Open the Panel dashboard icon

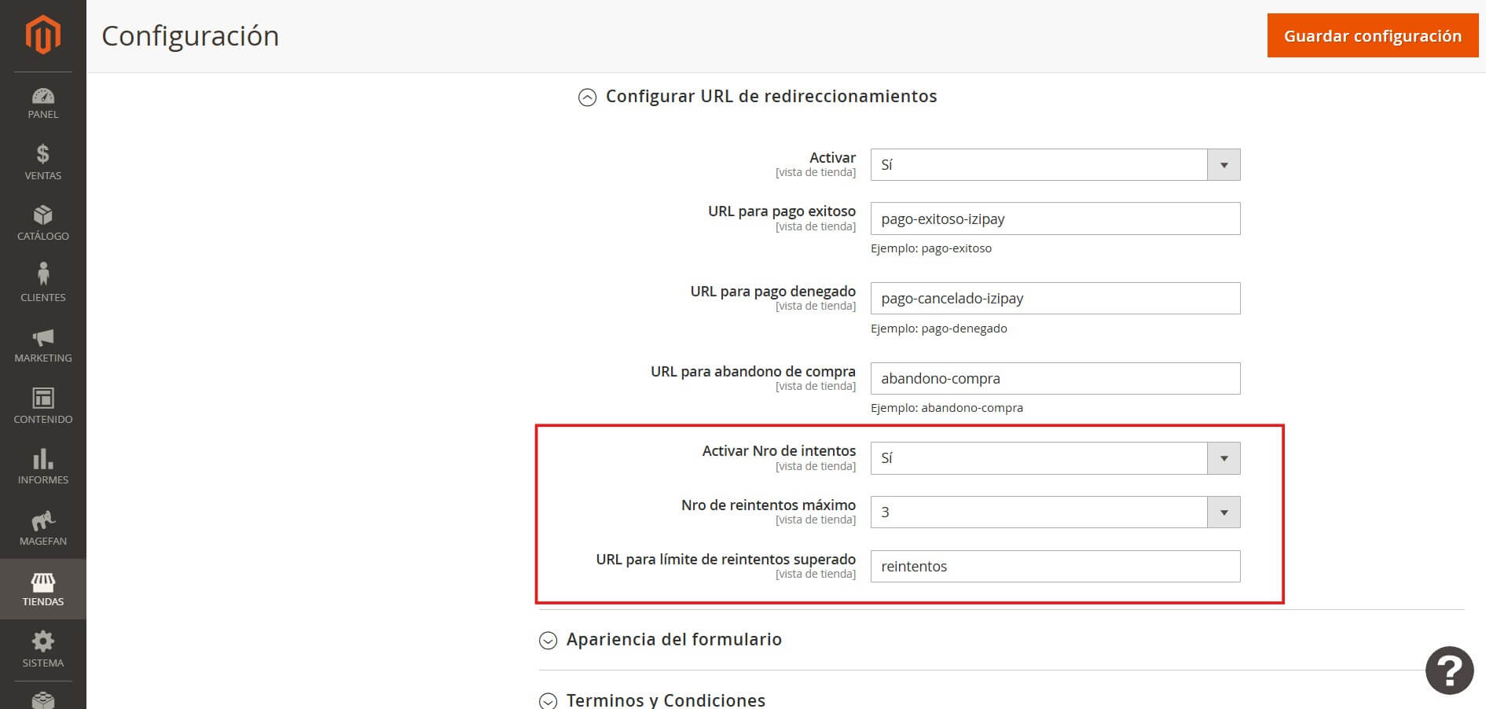coord(42,96)
